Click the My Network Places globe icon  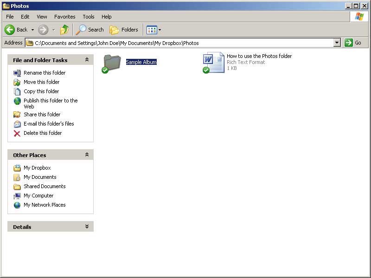17,205
